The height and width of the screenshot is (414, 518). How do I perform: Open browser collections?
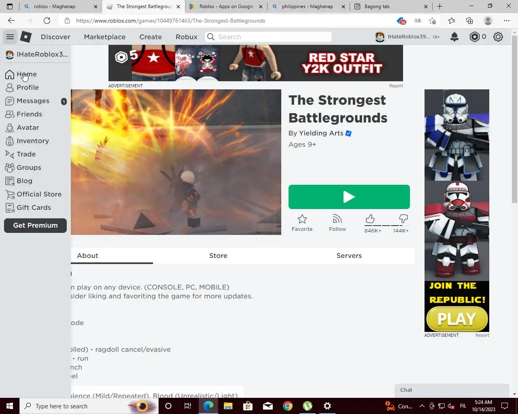click(469, 21)
